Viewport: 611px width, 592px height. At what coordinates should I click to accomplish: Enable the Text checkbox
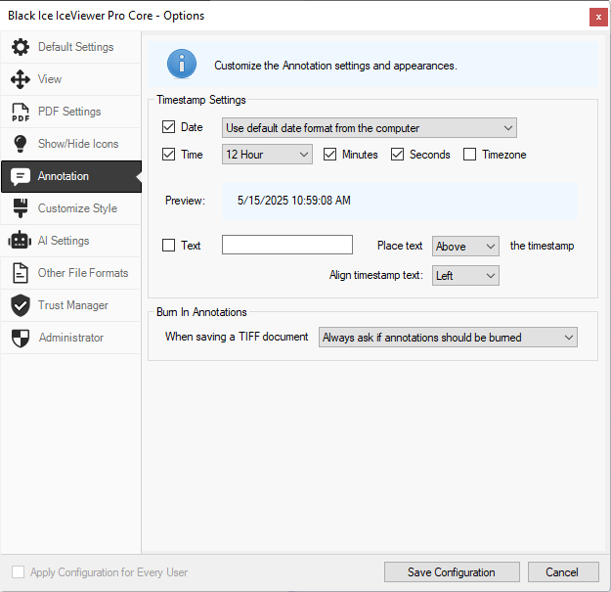168,246
